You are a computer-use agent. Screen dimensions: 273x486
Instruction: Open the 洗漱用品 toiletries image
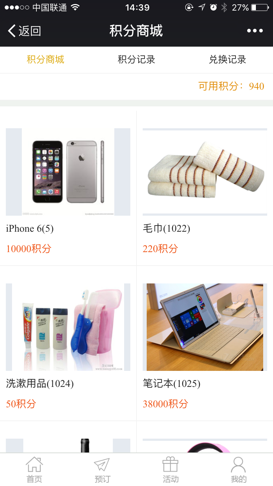[68, 327]
